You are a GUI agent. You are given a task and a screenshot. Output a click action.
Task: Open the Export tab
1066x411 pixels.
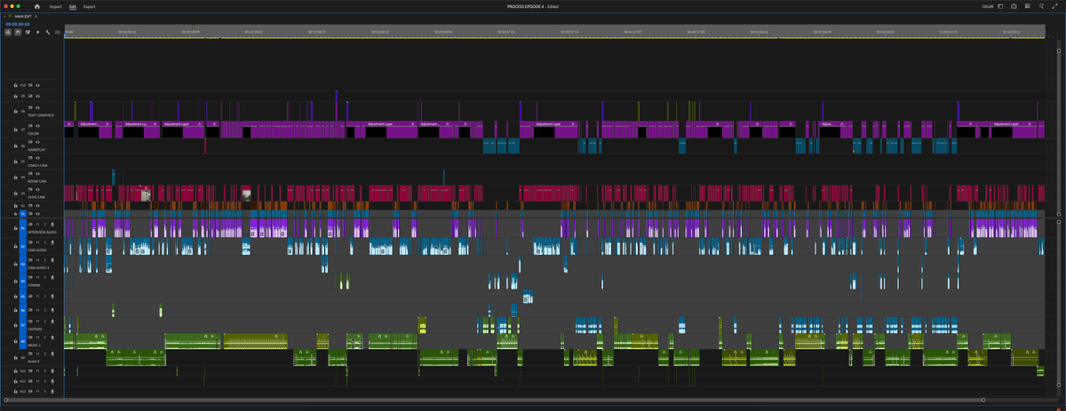89,6
